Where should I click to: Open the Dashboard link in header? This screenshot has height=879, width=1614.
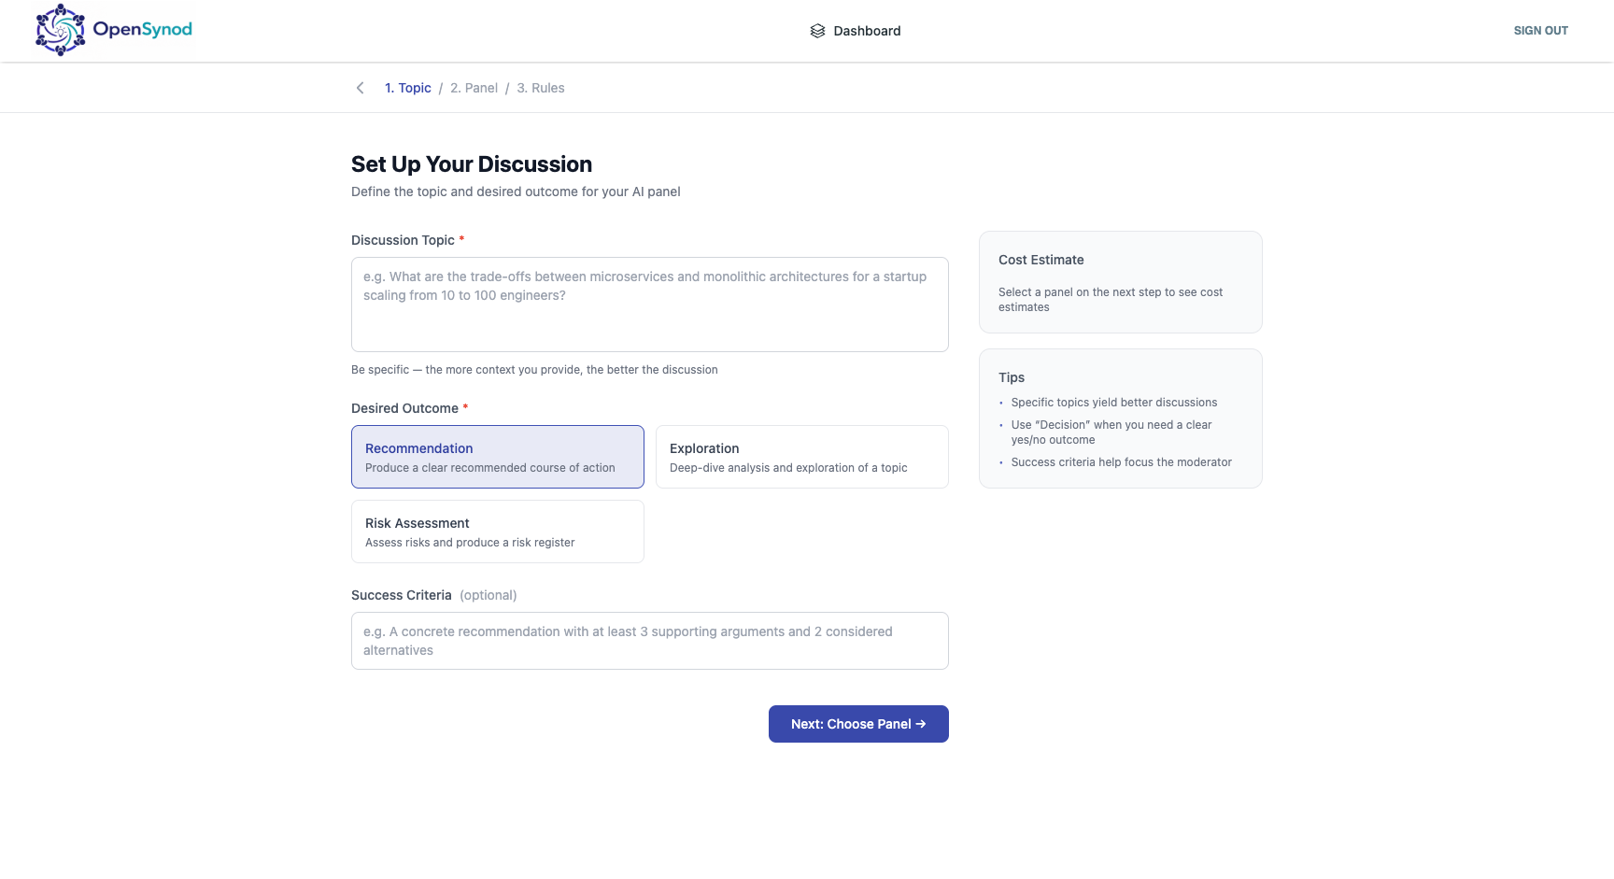pos(856,31)
